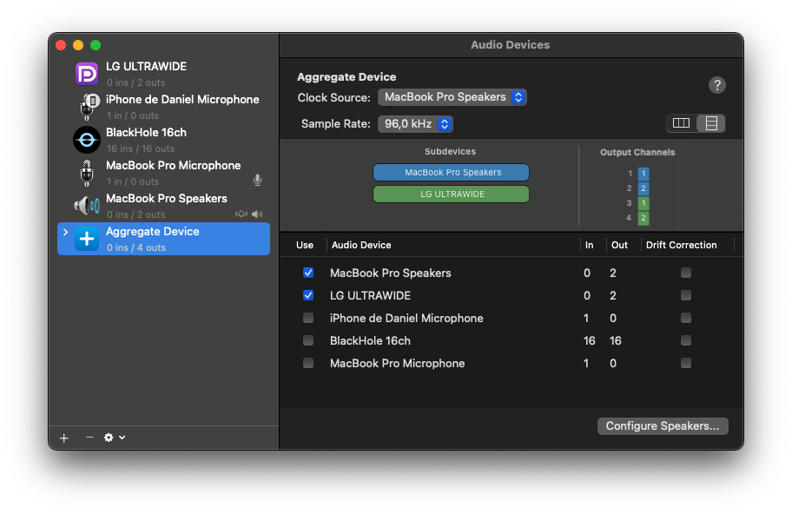792x514 pixels.
Task: Click the Out column header
Action: [x=619, y=245]
